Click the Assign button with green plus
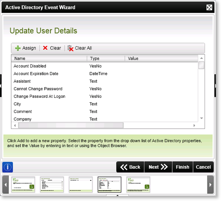The width and height of the screenshot is (221, 201). 26,48
